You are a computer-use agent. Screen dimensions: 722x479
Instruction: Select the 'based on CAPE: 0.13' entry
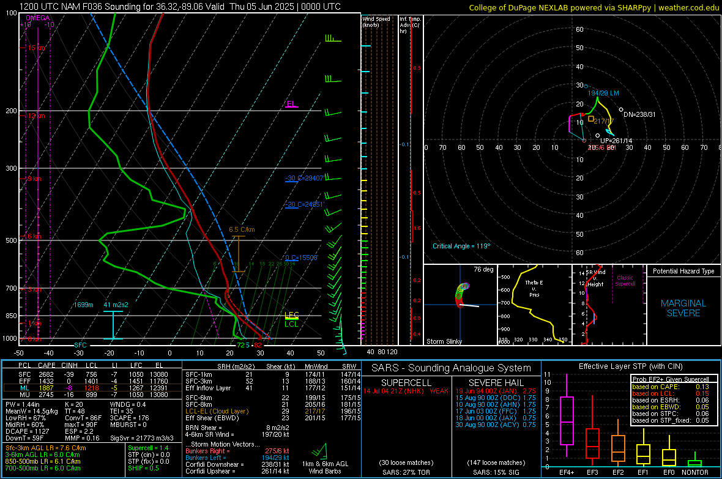(671, 387)
